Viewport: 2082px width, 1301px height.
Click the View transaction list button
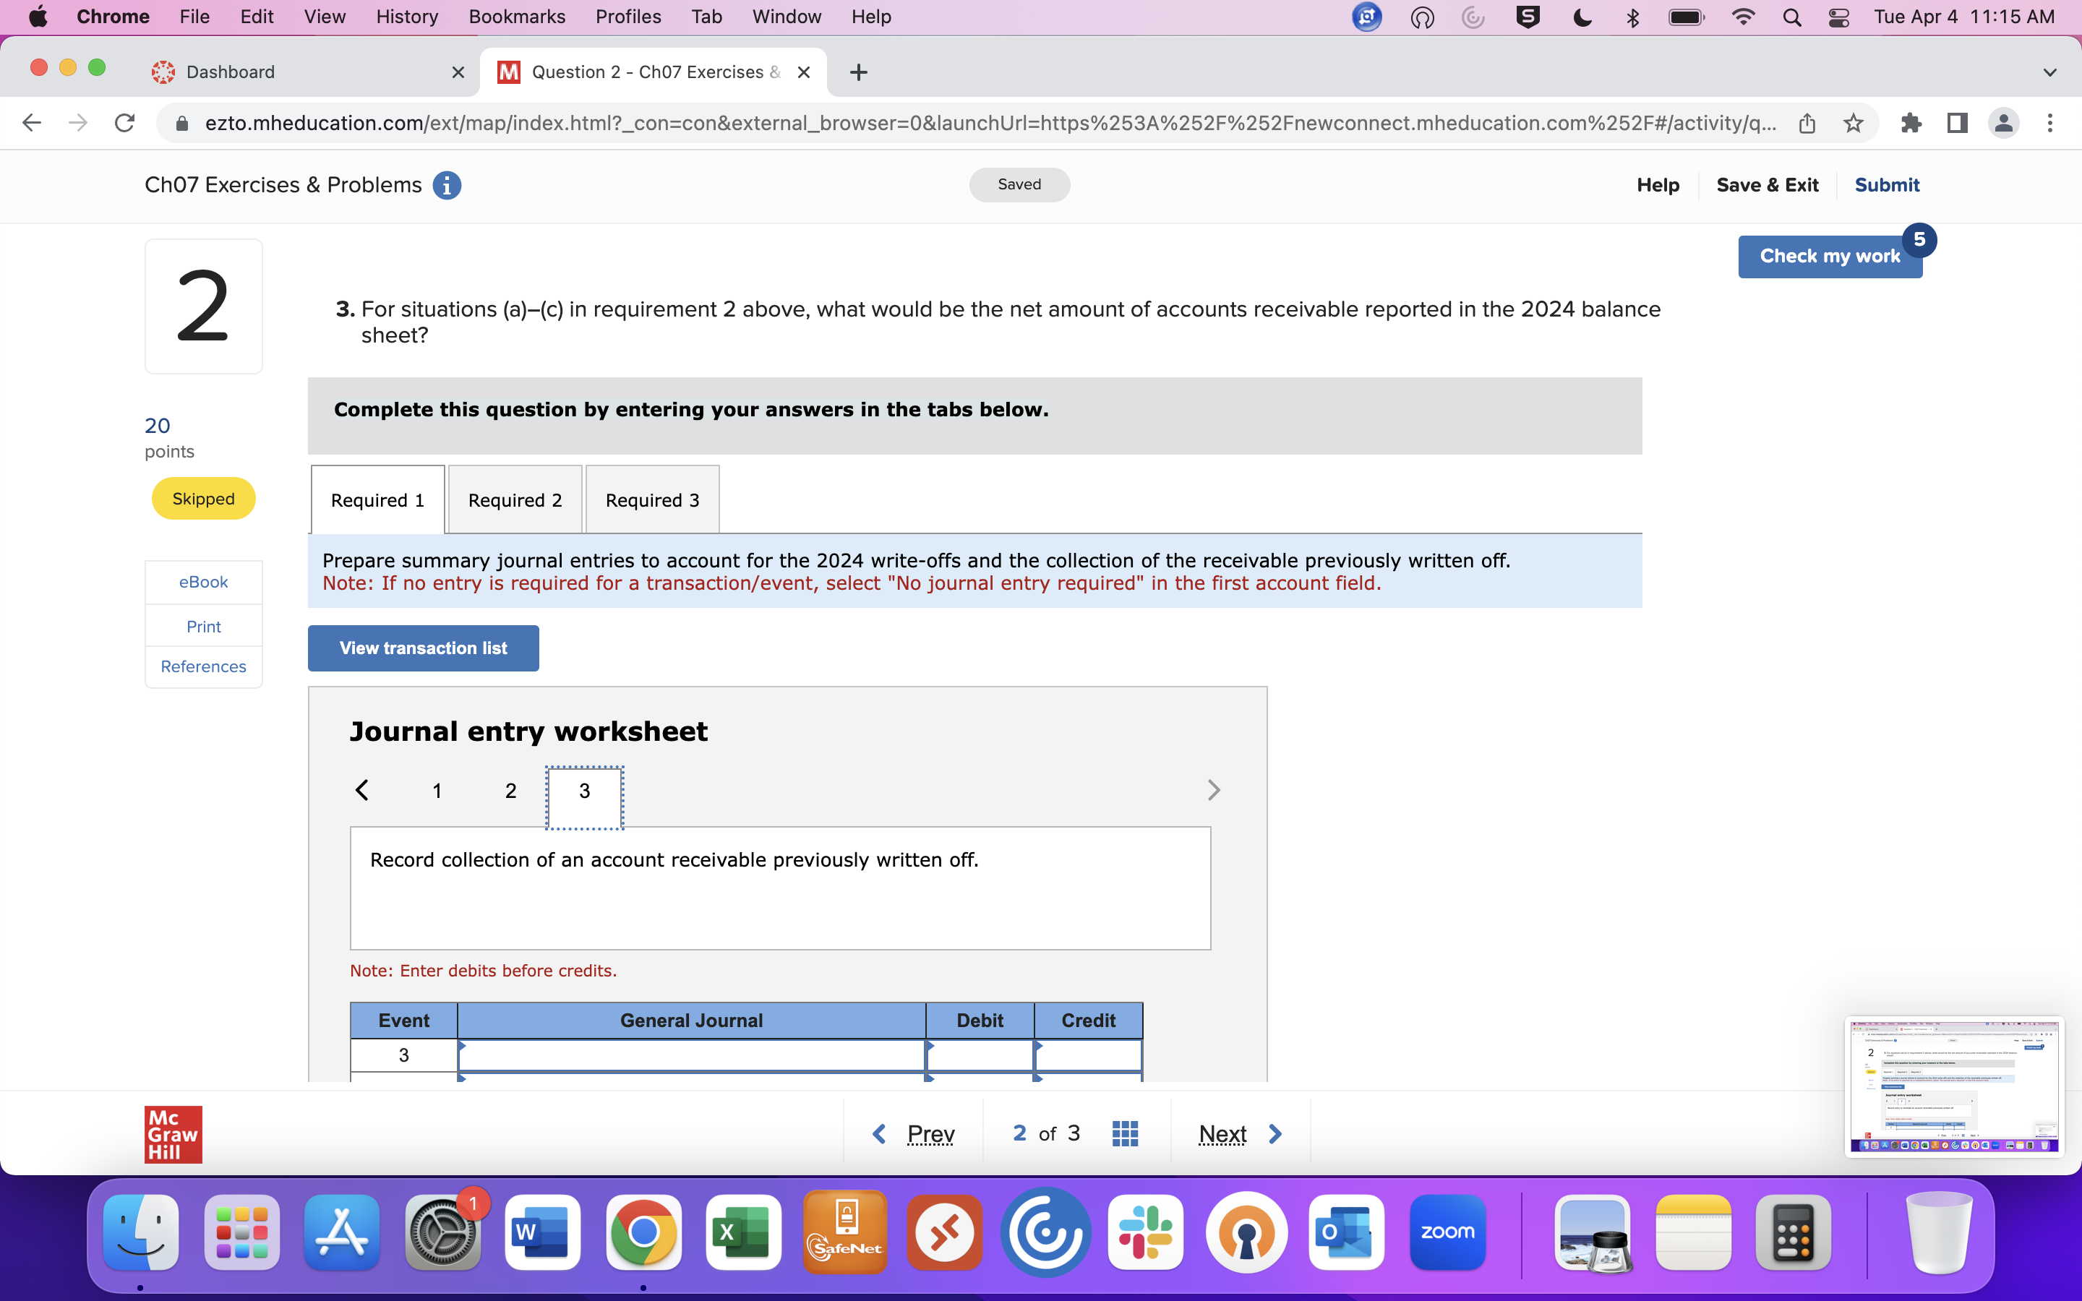tap(424, 648)
